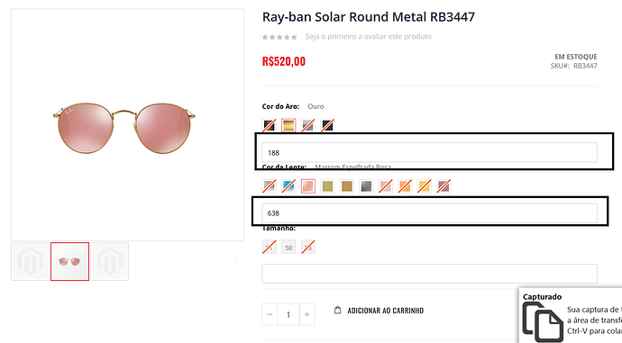Screen dimensions: 622x343
Task: Open 'Seja o primeiro a avaliar' link
Action: 368,36
